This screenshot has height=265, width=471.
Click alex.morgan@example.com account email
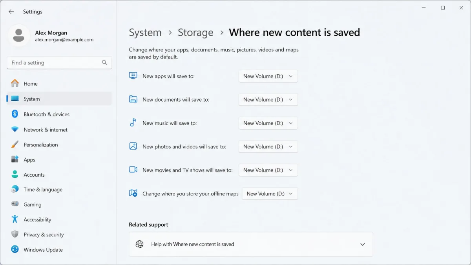tap(64, 40)
